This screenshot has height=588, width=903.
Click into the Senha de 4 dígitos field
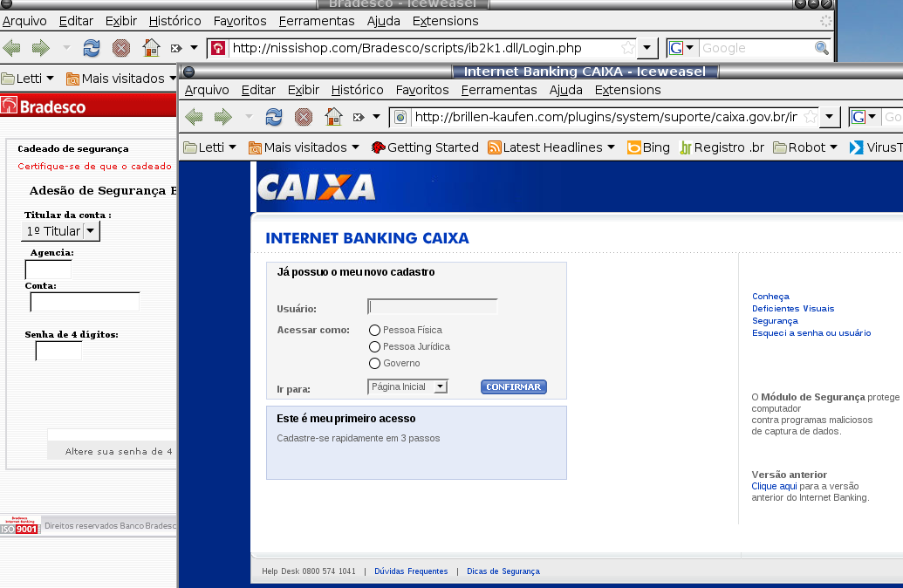click(58, 351)
